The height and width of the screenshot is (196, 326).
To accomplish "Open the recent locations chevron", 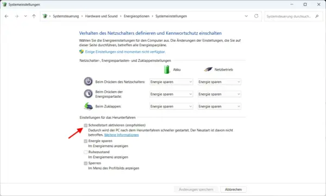I will coord(26,16).
